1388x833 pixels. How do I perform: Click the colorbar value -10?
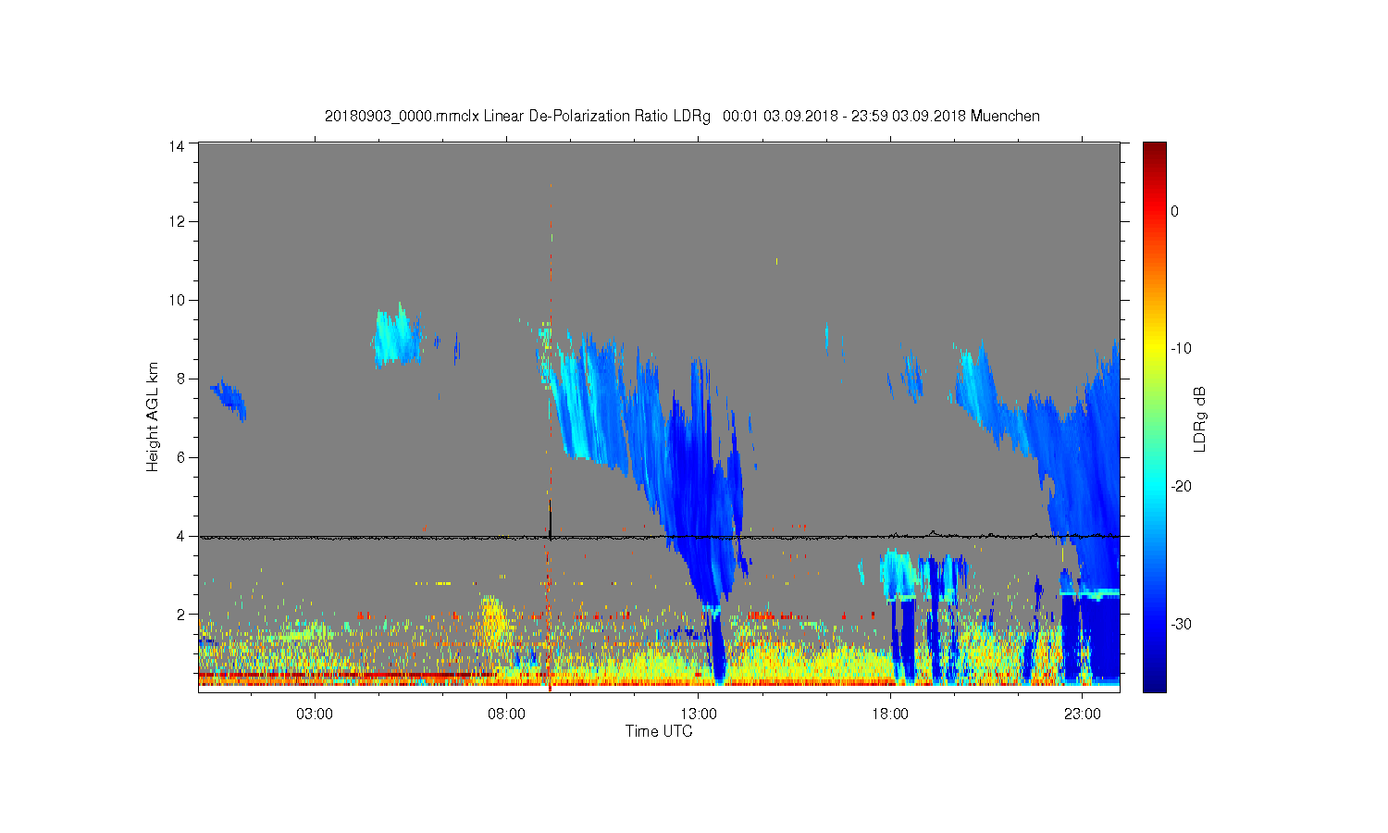(x=1181, y=349)
